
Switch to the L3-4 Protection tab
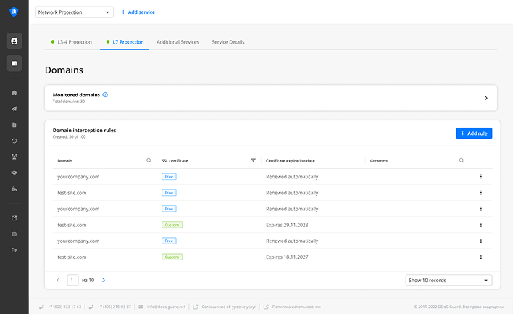point(72,42)
